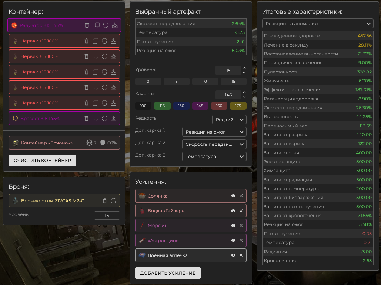Set level preset to 10
The width and height of the screenshot is (381, 285).
pyautogui.click(x=205, y=81)
